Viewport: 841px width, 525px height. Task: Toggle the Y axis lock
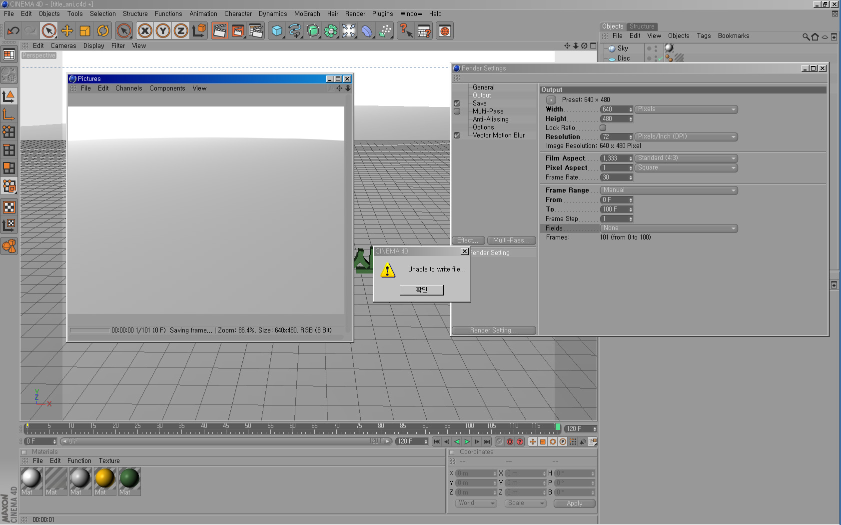(163, 31)
